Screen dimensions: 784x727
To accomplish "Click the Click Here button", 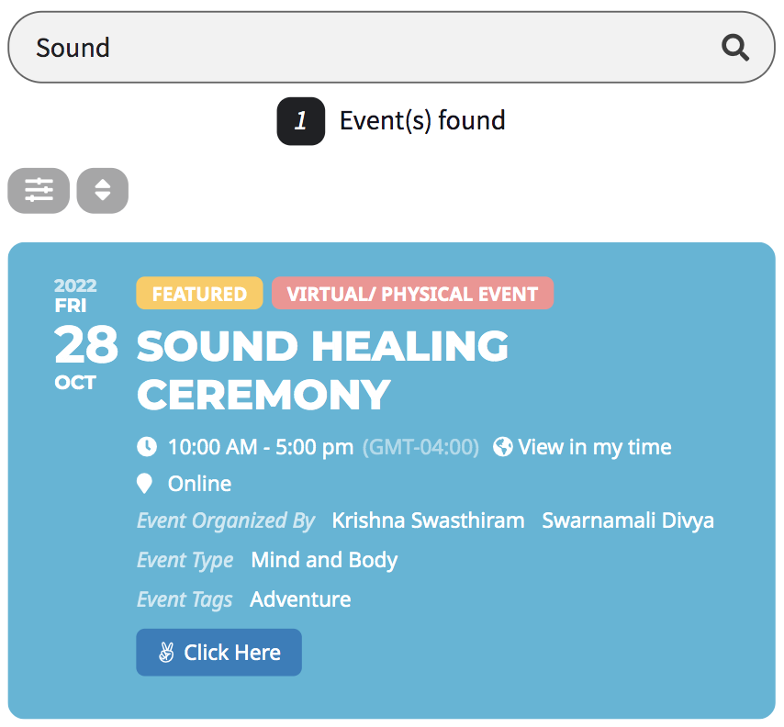I will tap(218, 653).
